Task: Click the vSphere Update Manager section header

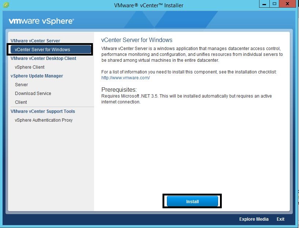Action: tap(37, 76)
